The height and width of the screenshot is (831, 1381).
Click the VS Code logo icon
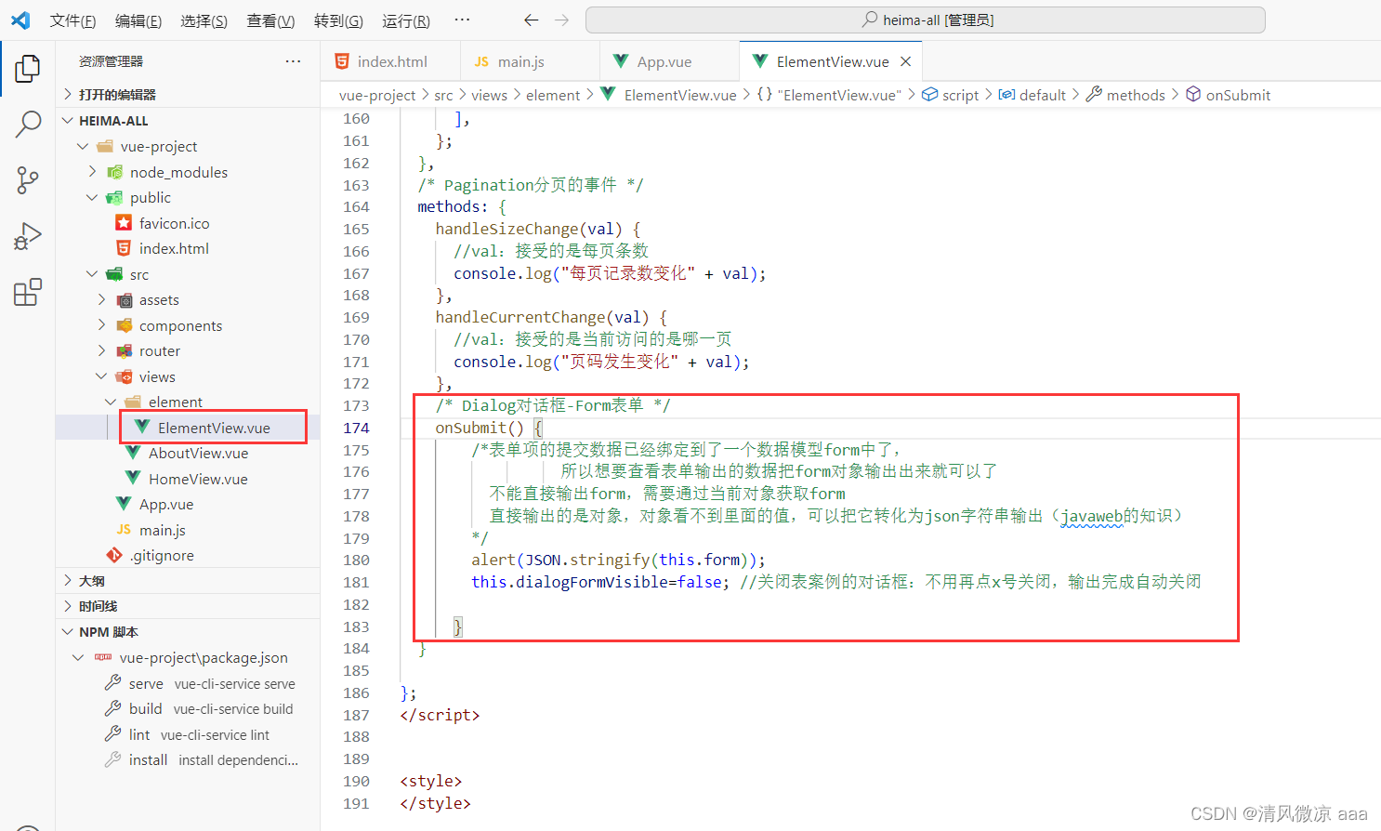pyautogui.click(x=20, y=20)
